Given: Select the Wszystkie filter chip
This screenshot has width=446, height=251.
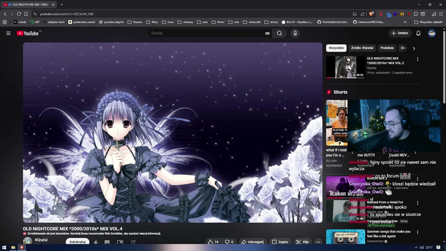Looking at the screenshot, I should tap(336, 48).
